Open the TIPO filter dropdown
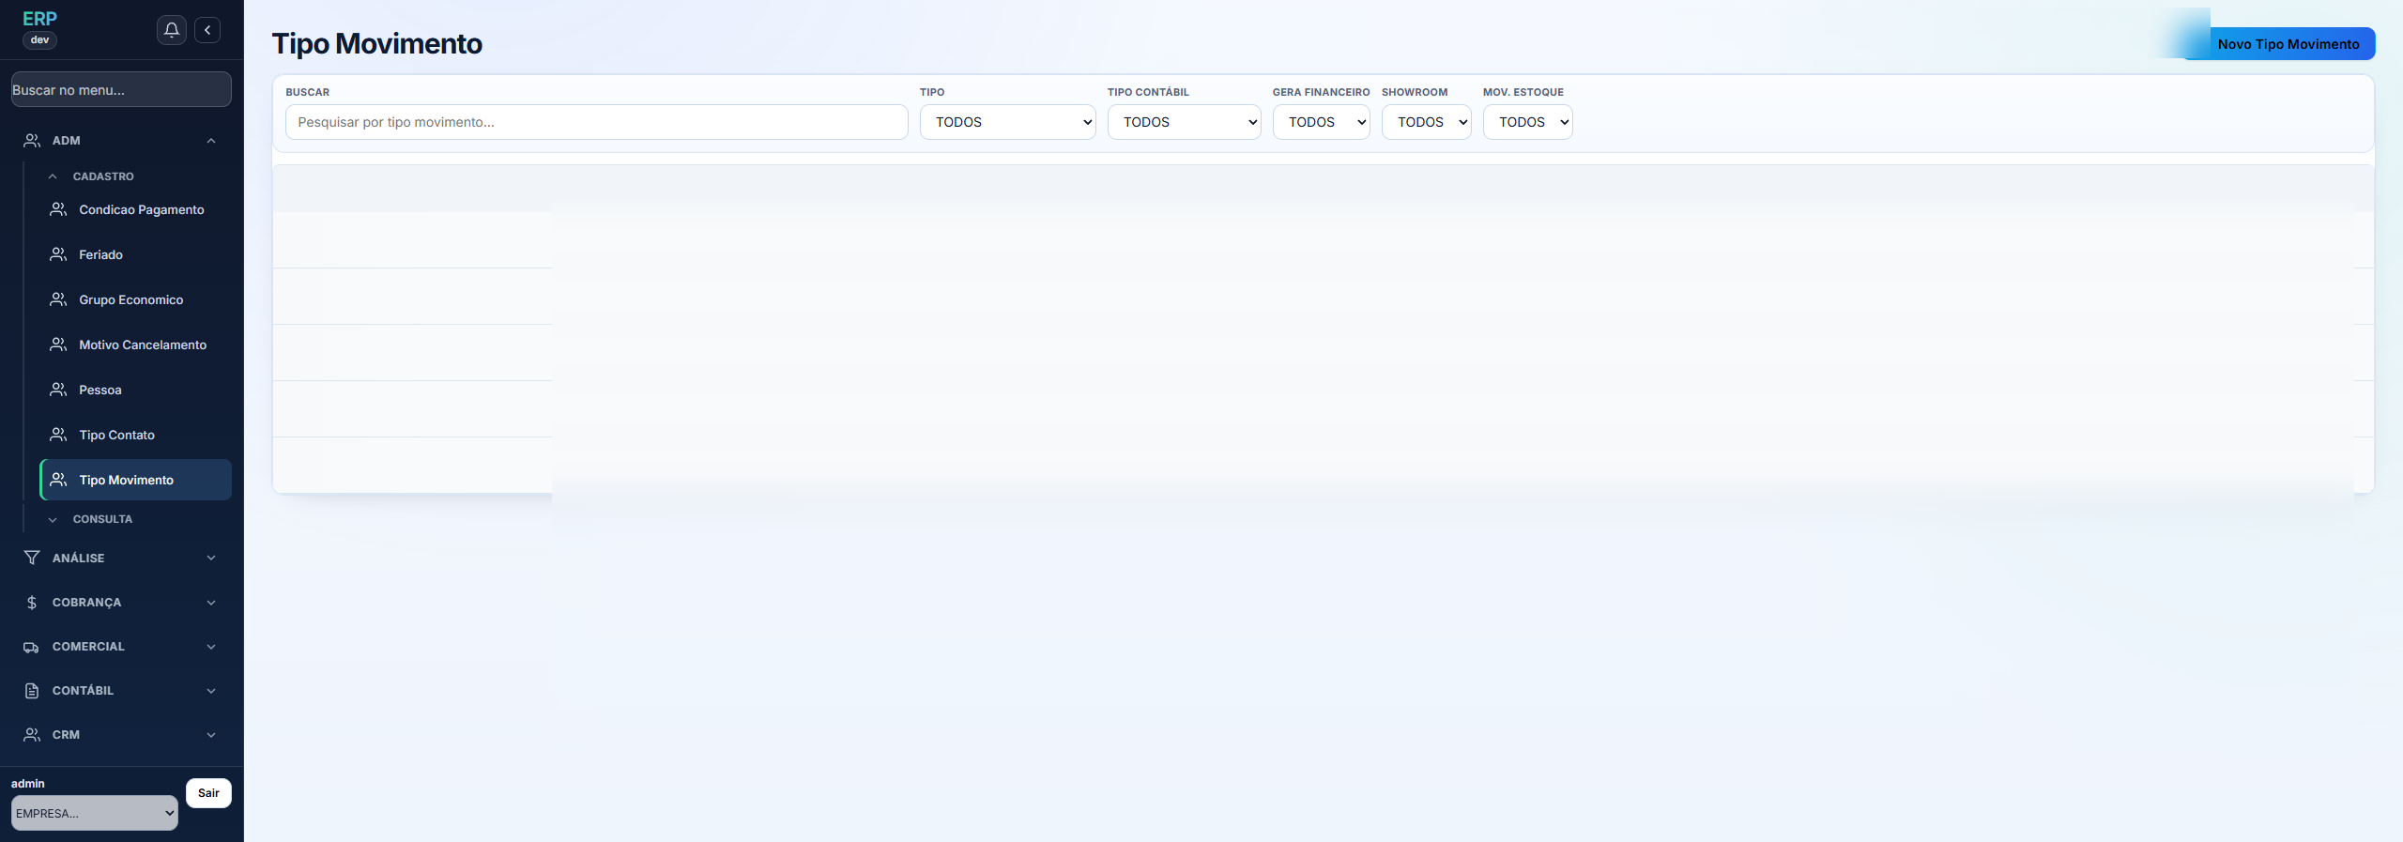 (1007, 122)
